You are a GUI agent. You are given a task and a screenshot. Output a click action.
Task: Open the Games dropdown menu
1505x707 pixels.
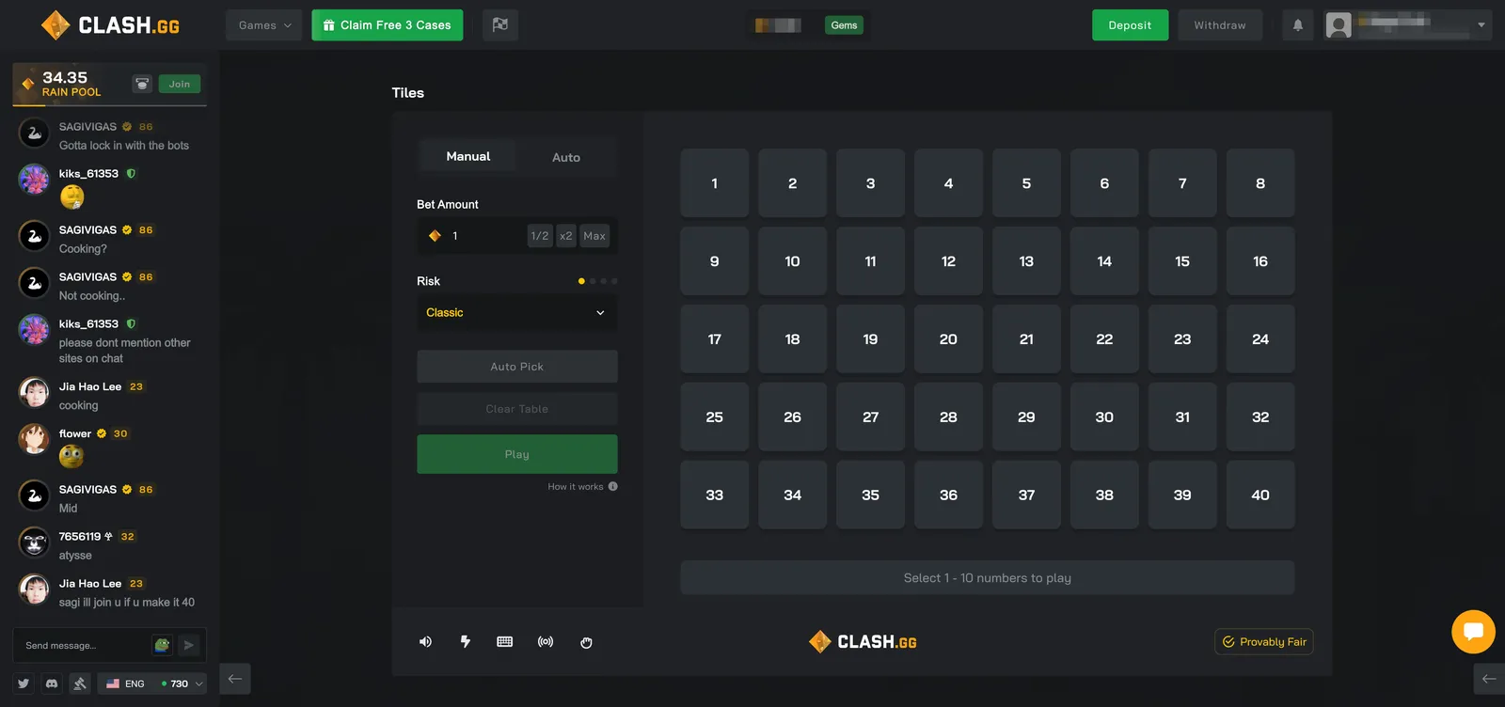pos(264,25)
